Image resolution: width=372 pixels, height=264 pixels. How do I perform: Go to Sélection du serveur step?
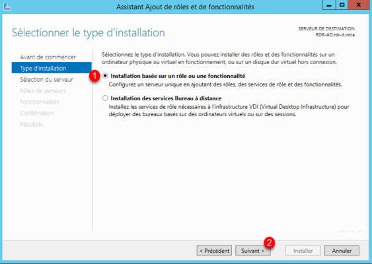46,79
